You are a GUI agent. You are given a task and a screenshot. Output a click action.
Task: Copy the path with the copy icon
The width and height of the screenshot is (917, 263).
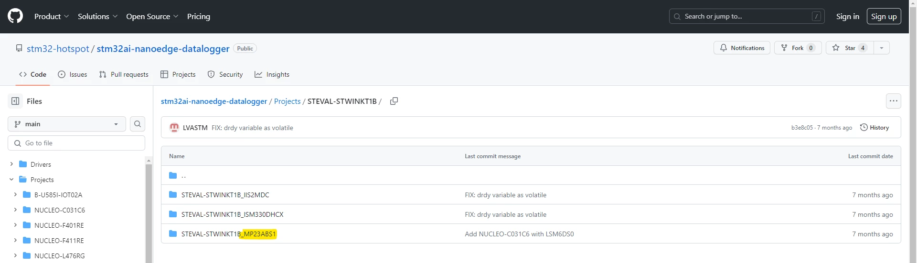point(394,101)
